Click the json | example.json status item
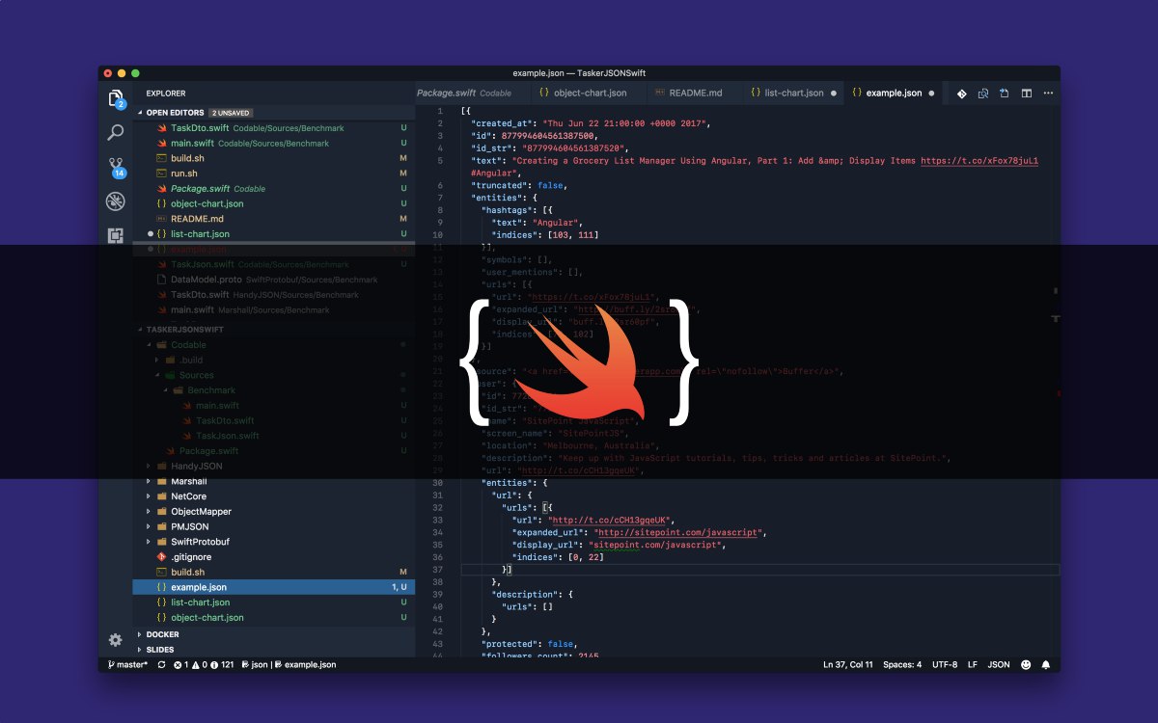Screen dimensions: 1158x723 [x=289, y=664]
